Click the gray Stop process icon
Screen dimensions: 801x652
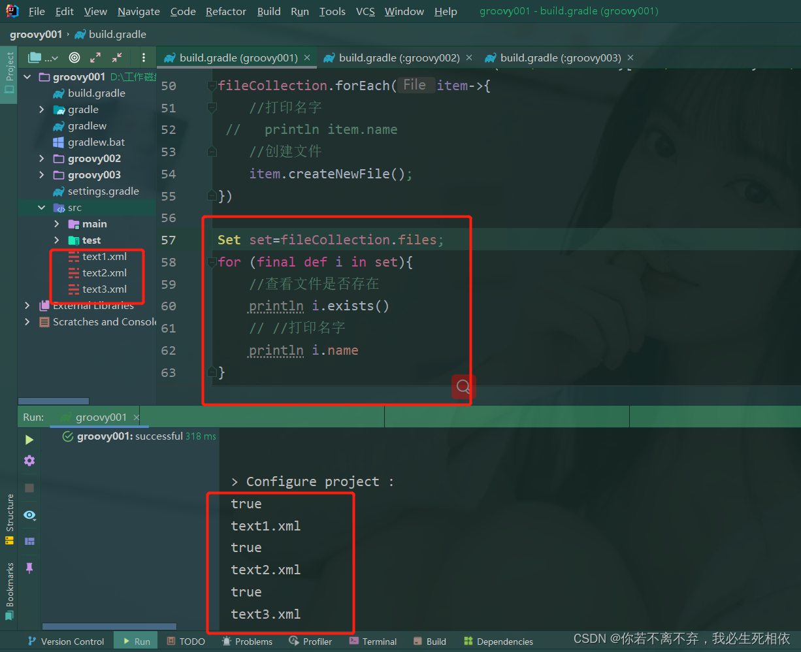pyautogui.click(x=29, y=487)
